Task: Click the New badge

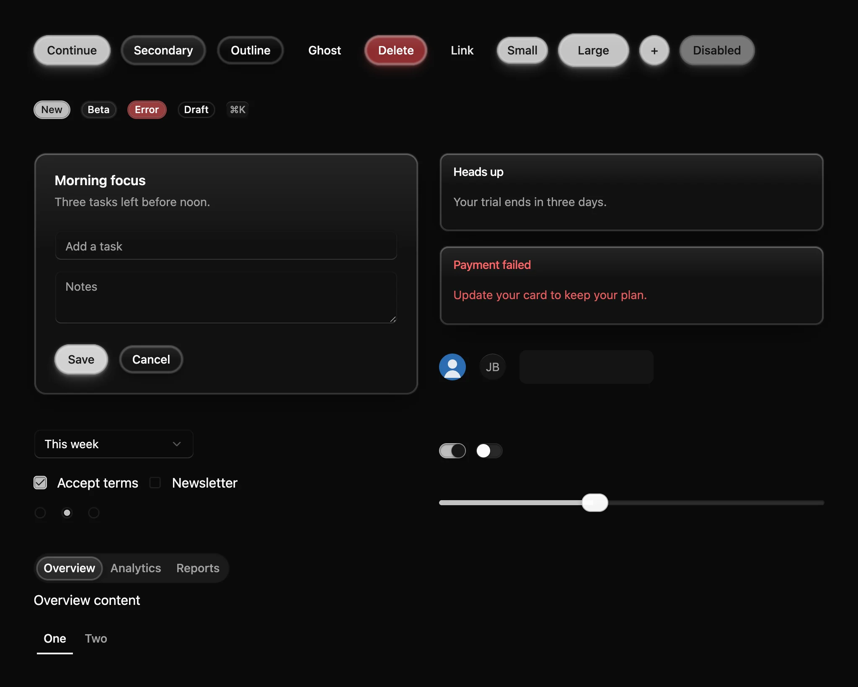Action: click(52, 110)
